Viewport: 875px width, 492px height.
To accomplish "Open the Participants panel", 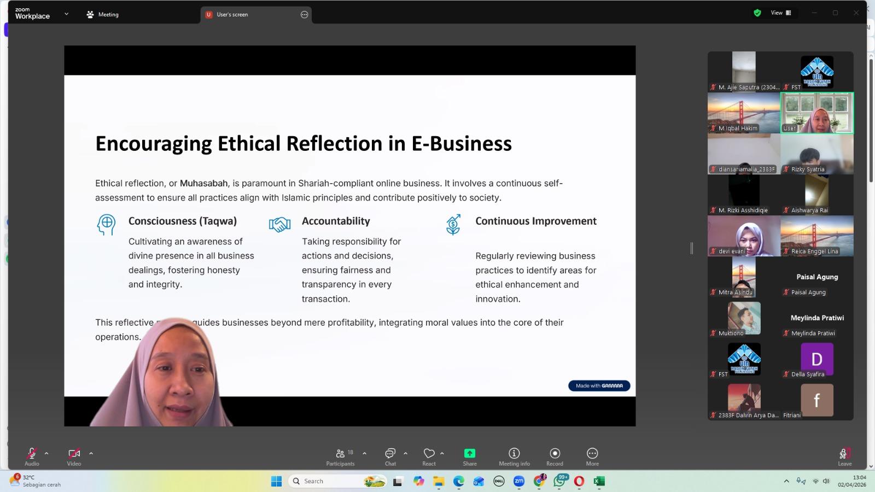I will coord(341,456).
